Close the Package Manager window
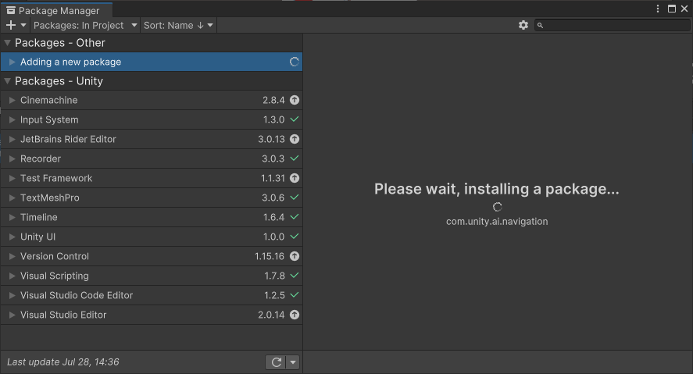The height and width of the screenshot is (374, 693). (x=684, y=9)
